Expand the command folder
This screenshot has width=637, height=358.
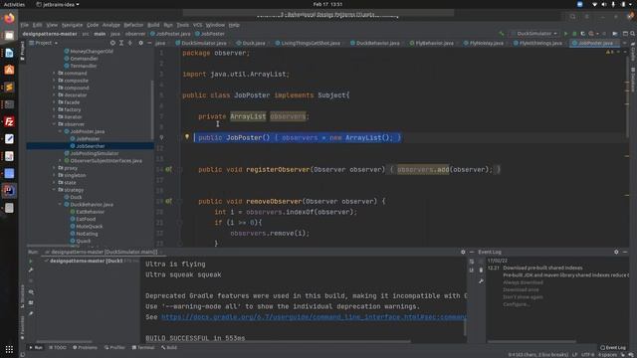pos(54,73)
